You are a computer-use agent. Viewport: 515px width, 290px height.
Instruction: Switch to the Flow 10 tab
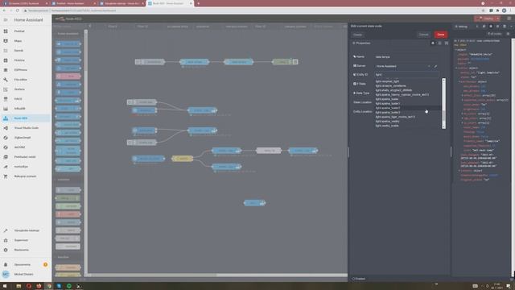[x=261, y=27]
